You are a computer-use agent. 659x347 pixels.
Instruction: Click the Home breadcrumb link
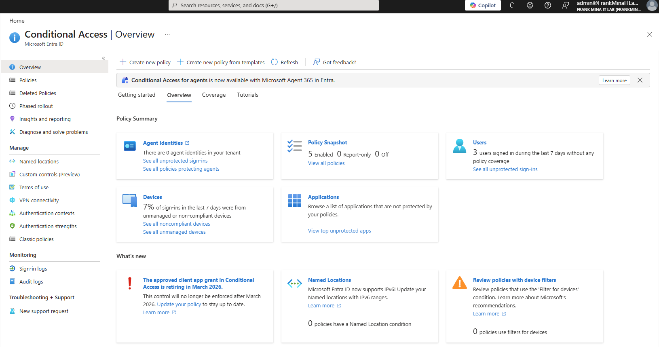[17, 21]
